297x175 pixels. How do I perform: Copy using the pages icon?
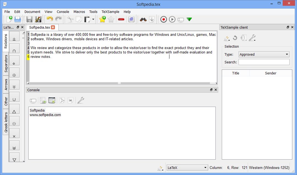79,19
